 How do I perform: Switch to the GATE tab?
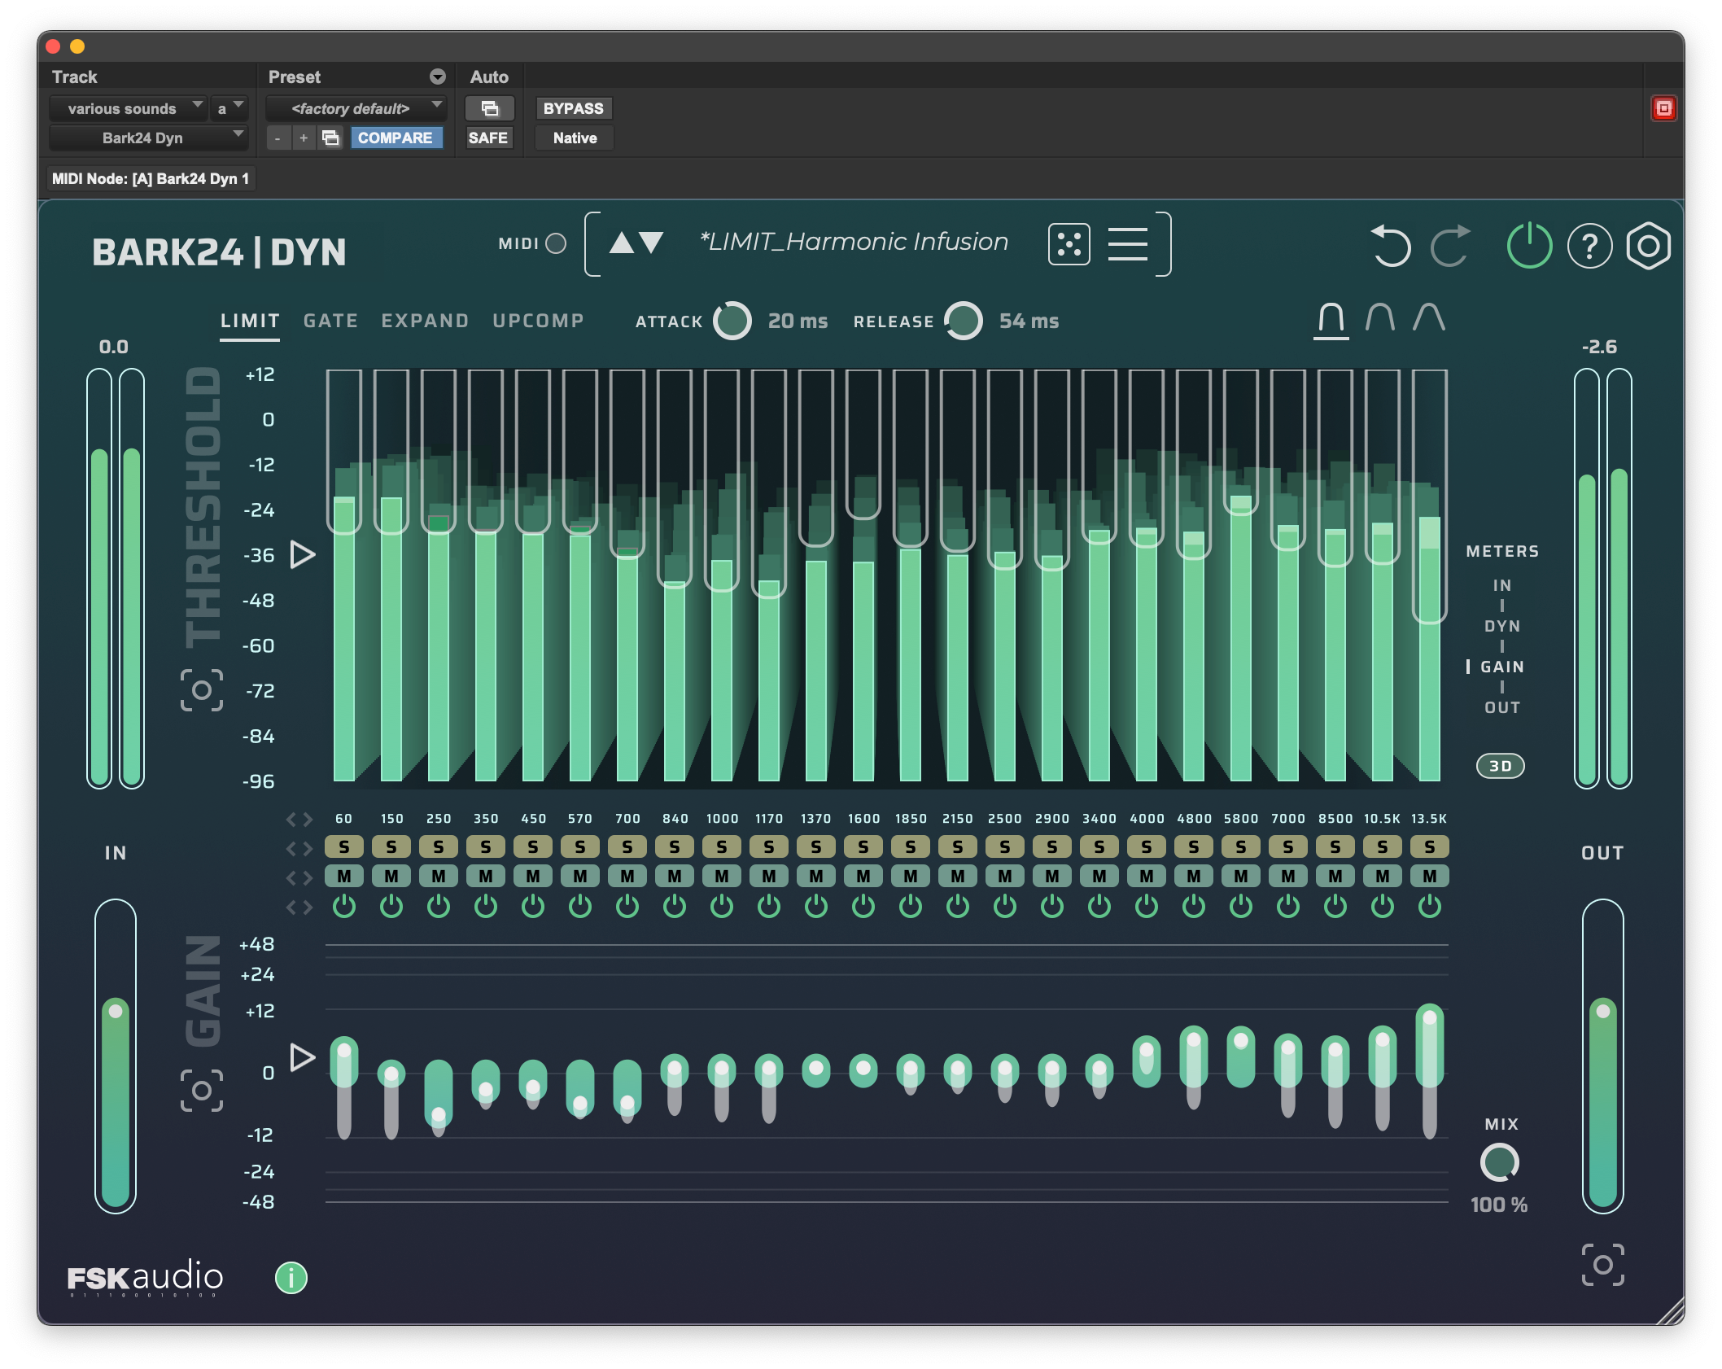tap(330, 321)
